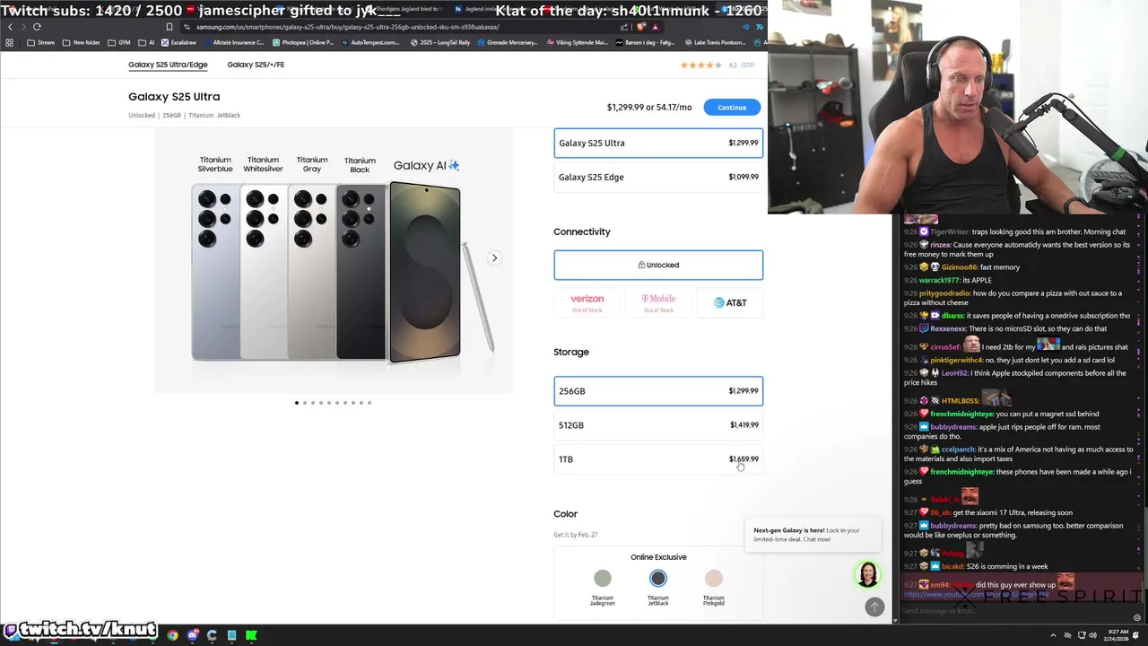Screen dimensions: 1148x646
Task: Select the Unlocked connectivity option
Action: tap(658, 265)
